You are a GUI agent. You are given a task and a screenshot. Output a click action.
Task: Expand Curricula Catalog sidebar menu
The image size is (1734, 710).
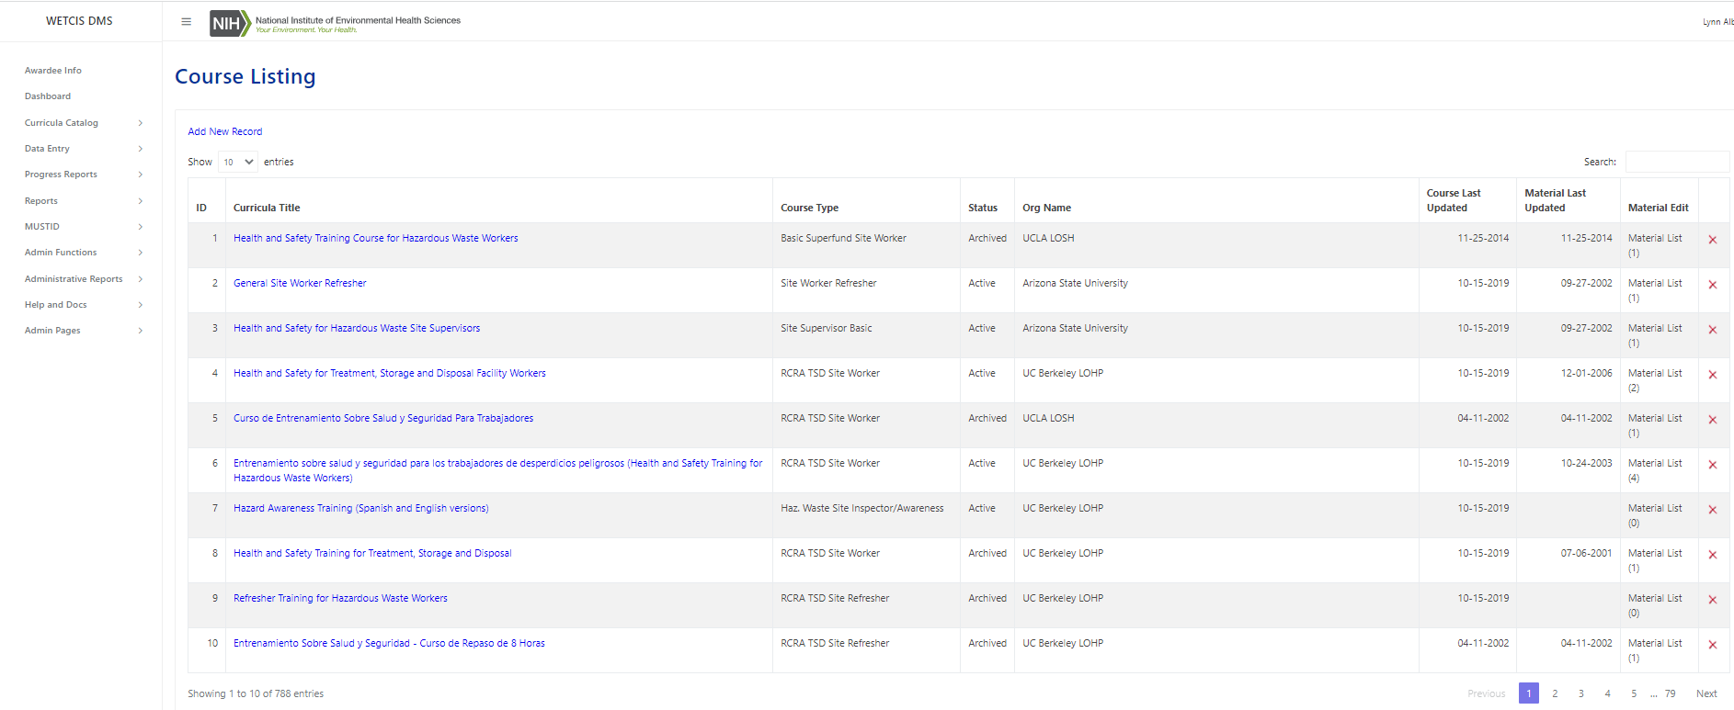tap(83, 122)
